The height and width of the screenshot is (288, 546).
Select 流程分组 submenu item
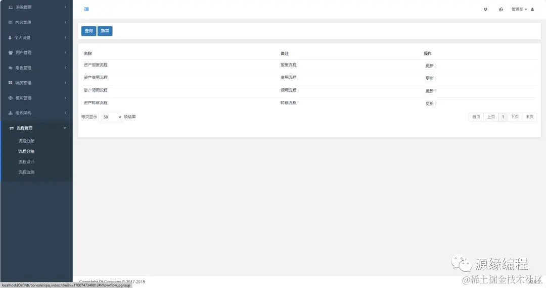pos(26,151)
